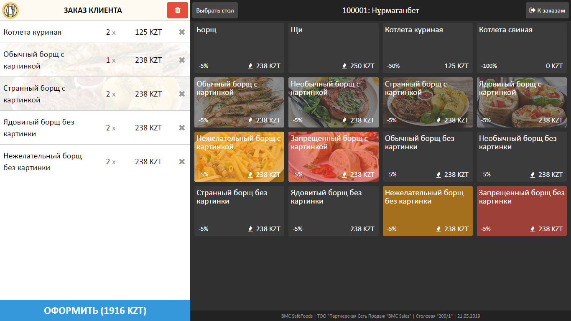Go back via К заказам button
571x321 pixels.
tap(547, 10)
